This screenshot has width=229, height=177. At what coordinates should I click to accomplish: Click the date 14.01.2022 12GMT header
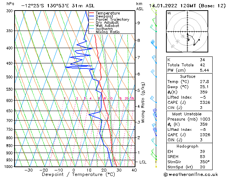187,6
